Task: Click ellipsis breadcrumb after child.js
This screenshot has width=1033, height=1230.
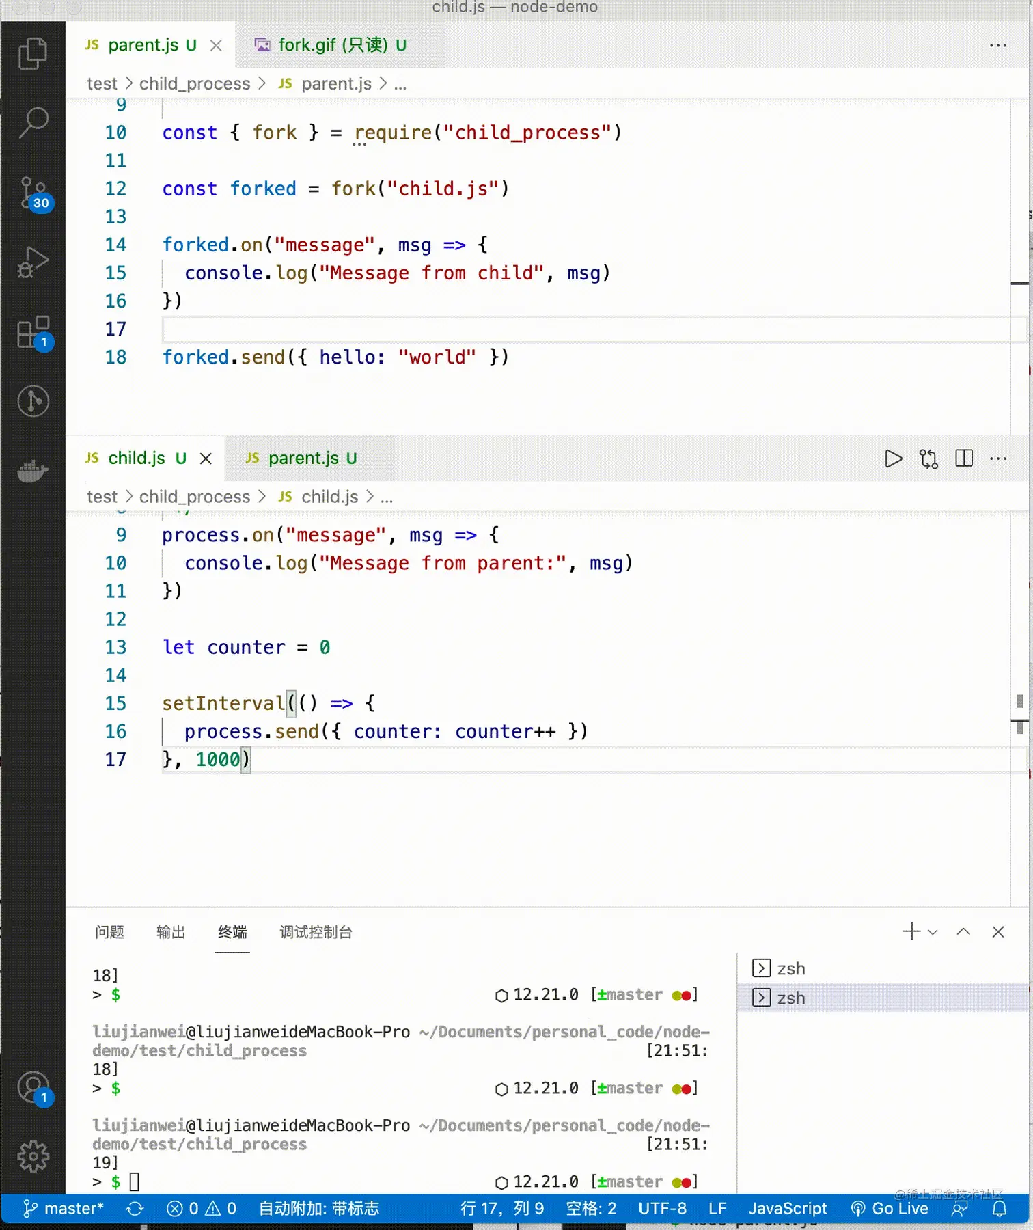Action: (x=387, y=498)
